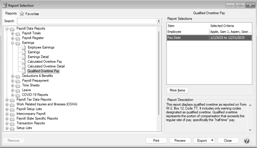Collapse the Payroll Data Reports tree node

[x=7, y=29]
